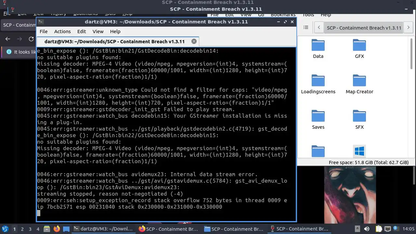The image size is (416, 234).
Task: Go forward with the path bar right chevron
Action: (409, 28)
